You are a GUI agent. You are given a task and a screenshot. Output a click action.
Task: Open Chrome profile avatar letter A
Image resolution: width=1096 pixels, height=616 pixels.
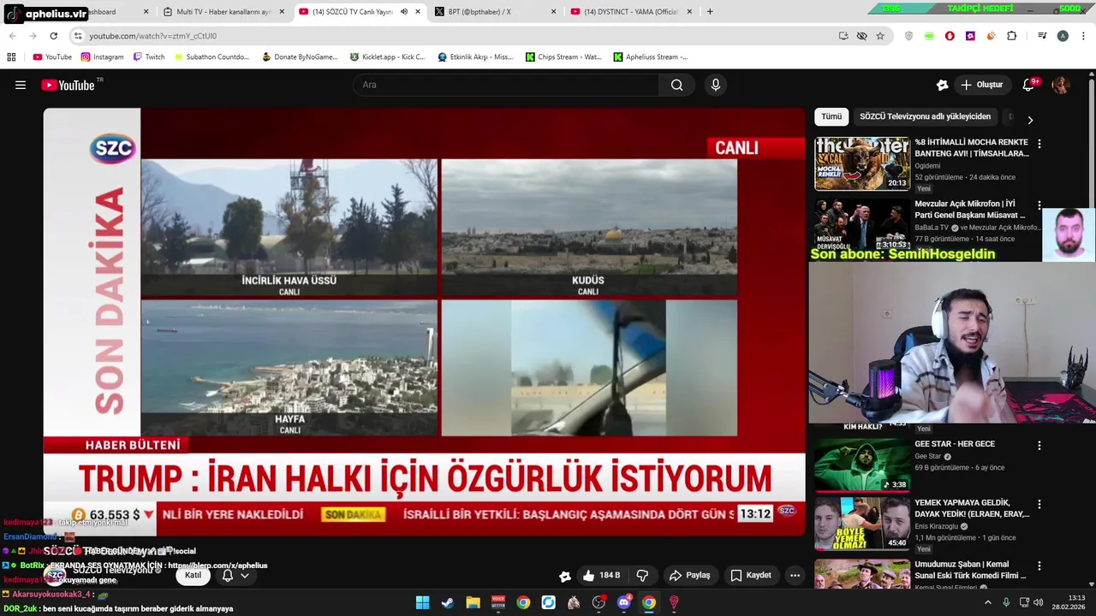(x=1063, y=36)
